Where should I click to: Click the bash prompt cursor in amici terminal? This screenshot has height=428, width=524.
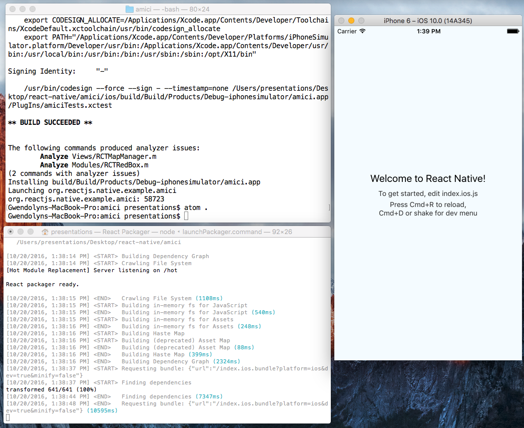tap(186, 216)
